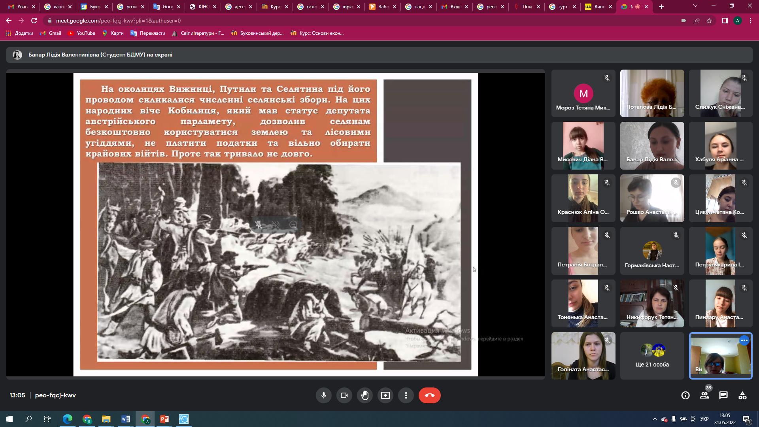
Task: Open the options dots on your own tile
Action: pos(744,340)
